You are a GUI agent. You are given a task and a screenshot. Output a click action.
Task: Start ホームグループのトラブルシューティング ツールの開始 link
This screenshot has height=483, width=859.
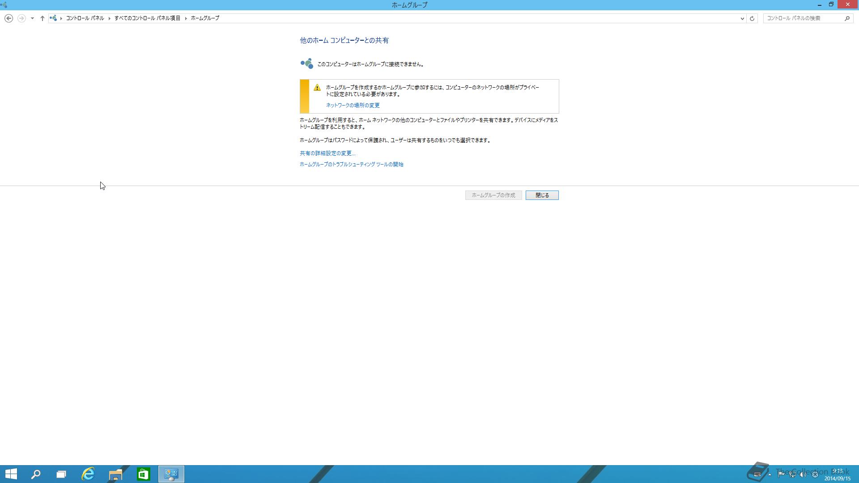(351, 165)
